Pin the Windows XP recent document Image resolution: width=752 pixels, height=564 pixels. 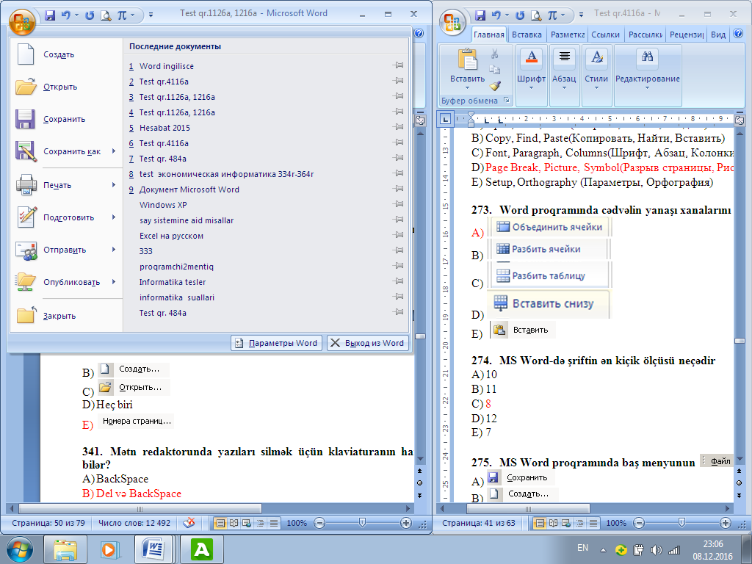[x=398, y=204]
